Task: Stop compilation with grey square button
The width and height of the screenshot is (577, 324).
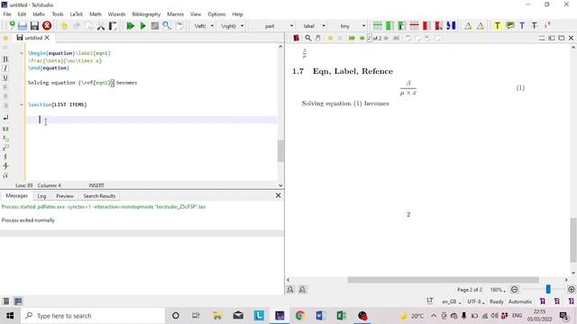Action: (155, 26)
